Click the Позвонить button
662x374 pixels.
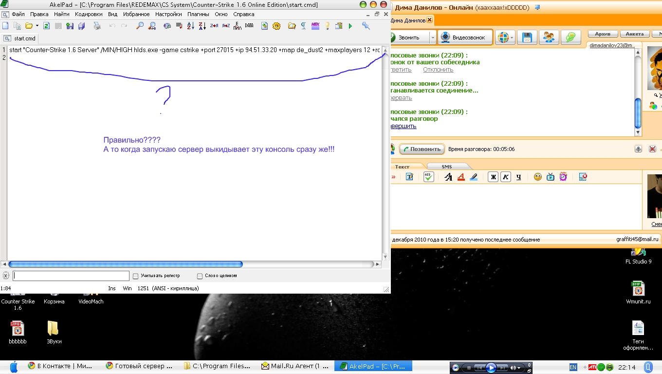[x=422, y=149]
